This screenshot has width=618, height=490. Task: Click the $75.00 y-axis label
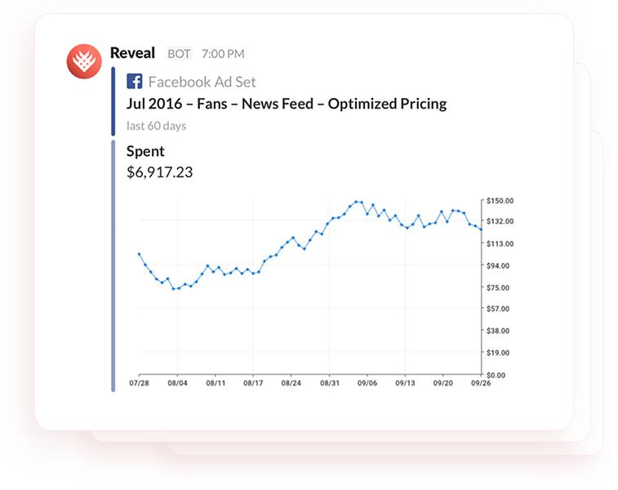[x=498, y=287]
